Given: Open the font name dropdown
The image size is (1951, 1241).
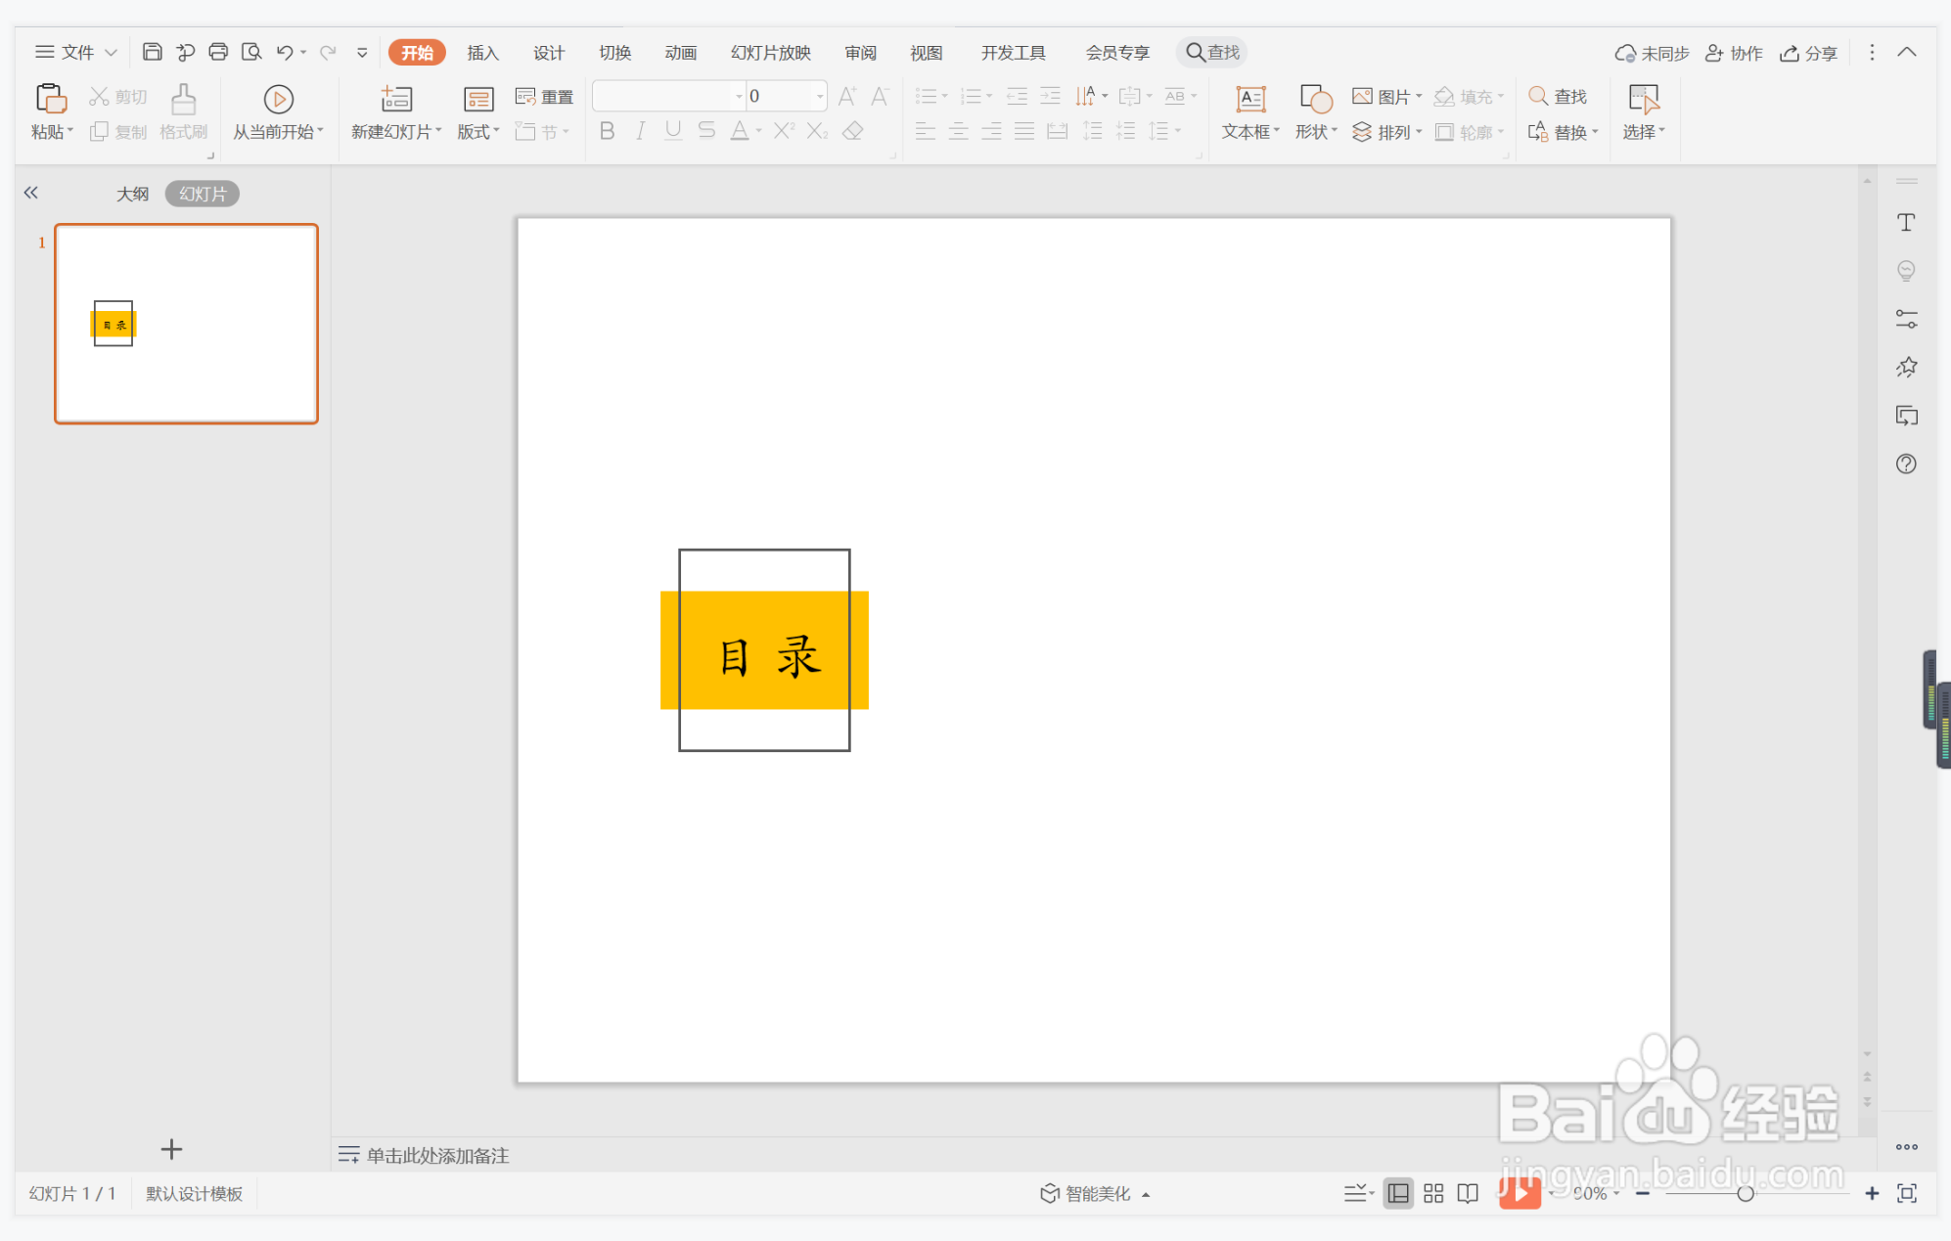Looking at the screenshot, I should (739, 96).
